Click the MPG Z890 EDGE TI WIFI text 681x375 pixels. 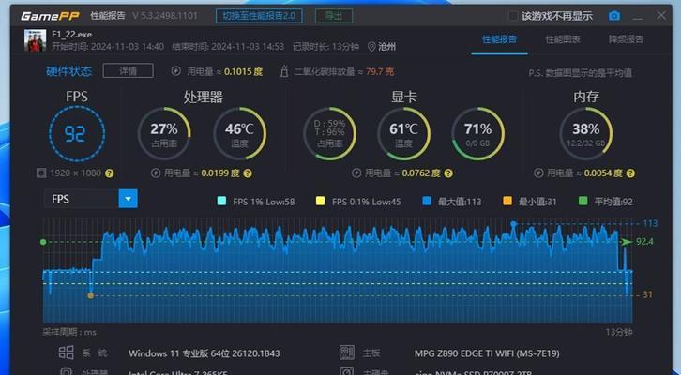(487, 353)
